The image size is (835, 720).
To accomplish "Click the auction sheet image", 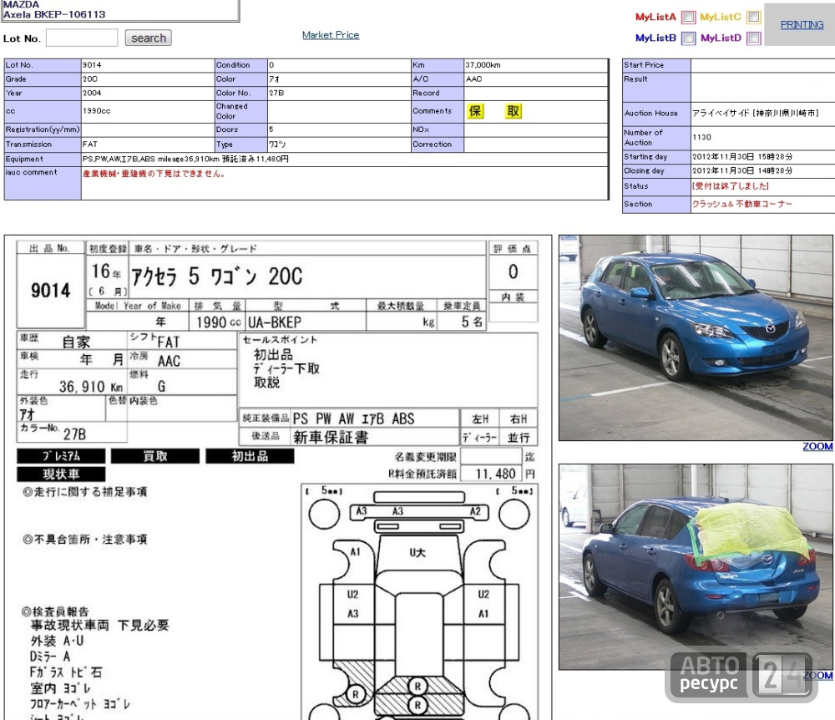I will [277, 477].
